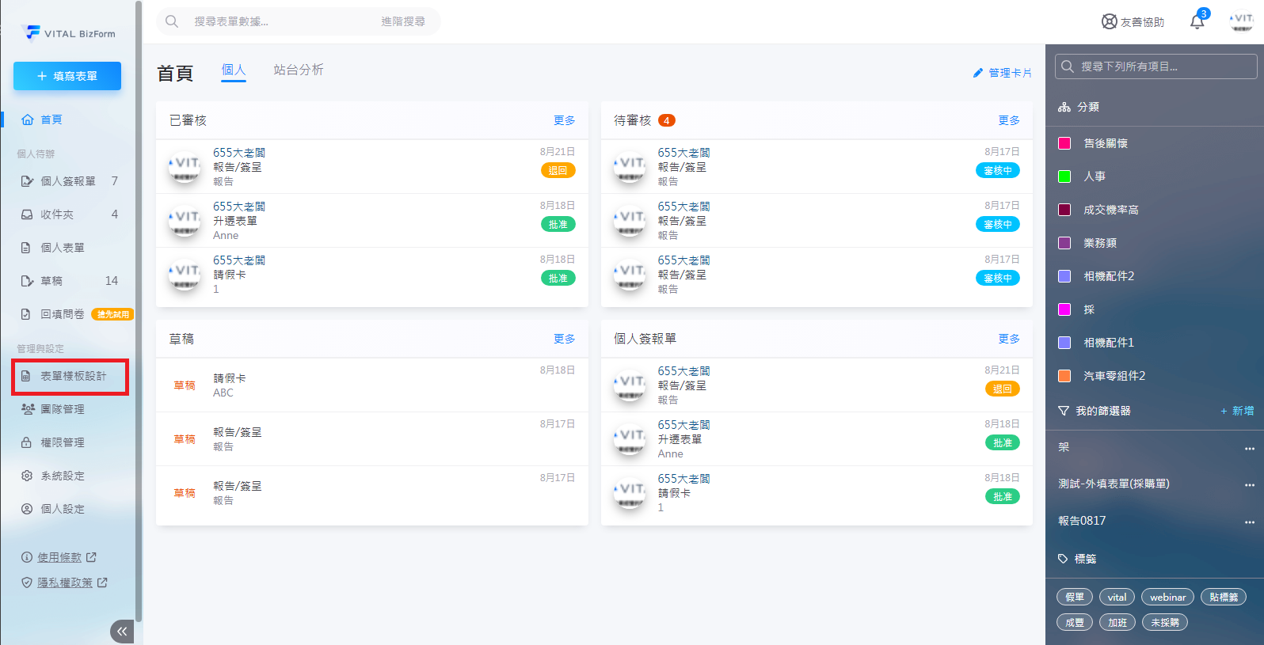Screen dimensions: 1264x645
Task: Open options menu for 架 filter
Action: pos(1249,448)
